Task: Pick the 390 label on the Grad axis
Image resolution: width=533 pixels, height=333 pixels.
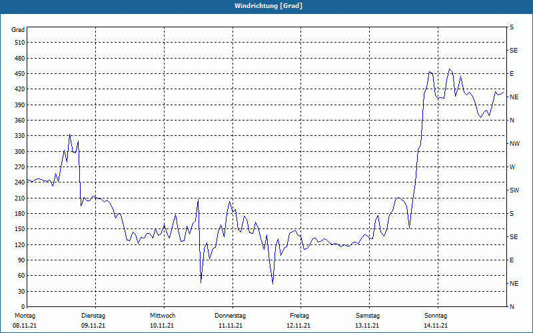Action: [x=20, y=105]
